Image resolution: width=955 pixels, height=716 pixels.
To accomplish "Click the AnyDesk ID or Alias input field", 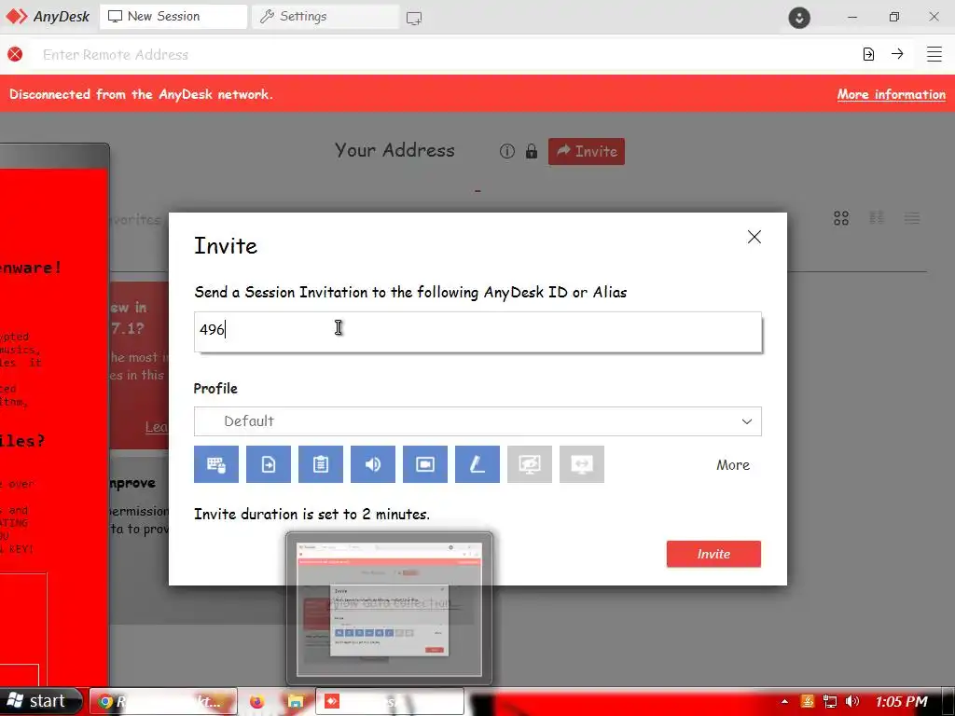I will tap(477, 332).
